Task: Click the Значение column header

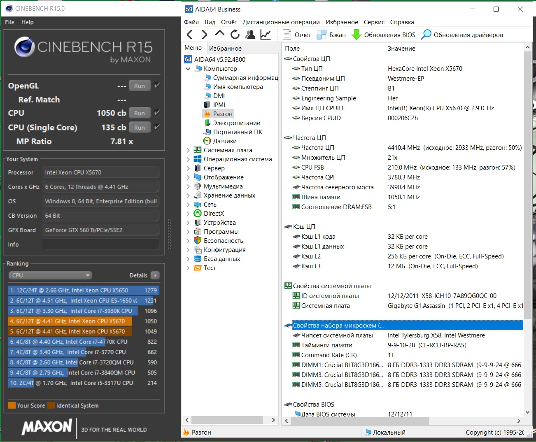Action: tap(454, 49)
